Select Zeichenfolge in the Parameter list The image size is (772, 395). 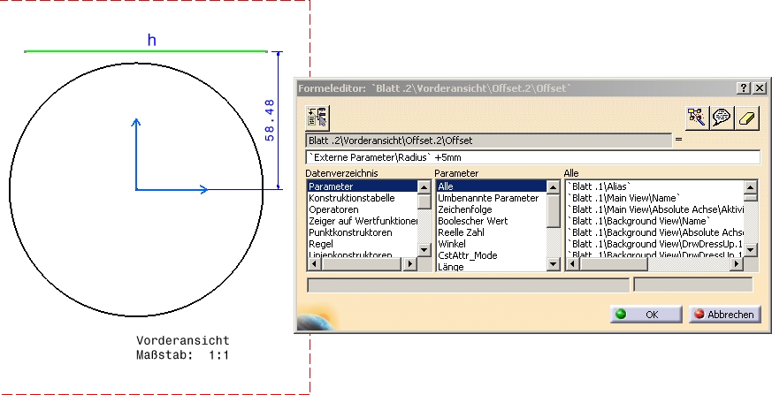(492, 209)
